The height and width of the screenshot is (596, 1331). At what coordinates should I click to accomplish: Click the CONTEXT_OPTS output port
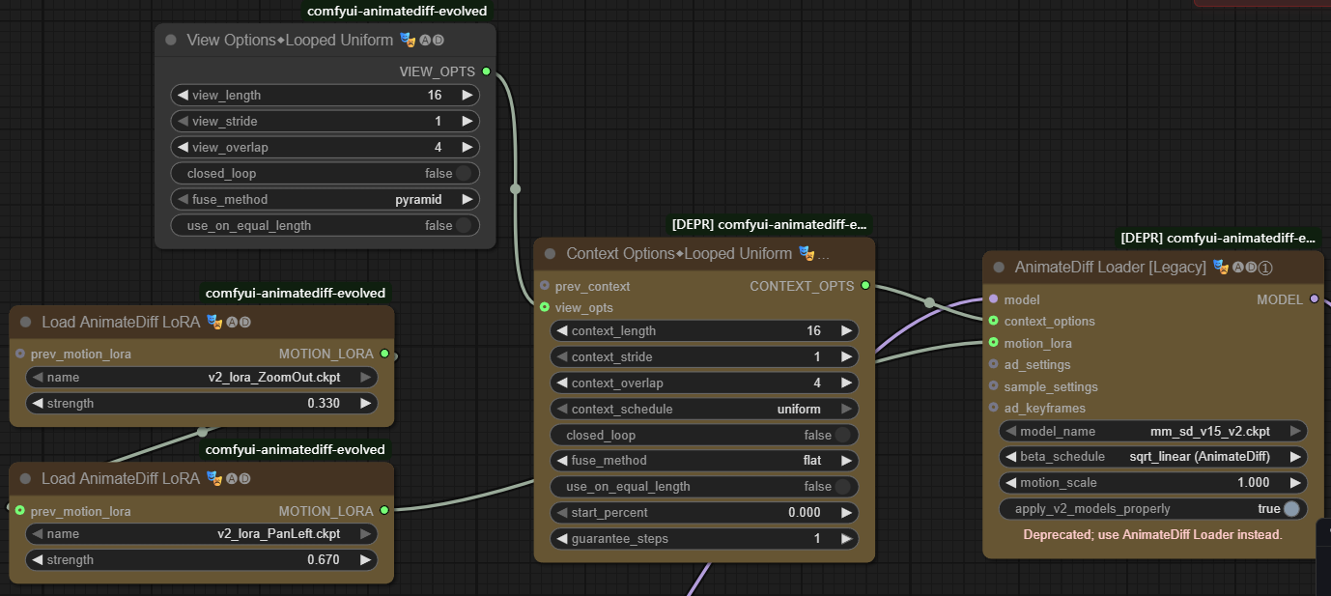coord(864,286)
